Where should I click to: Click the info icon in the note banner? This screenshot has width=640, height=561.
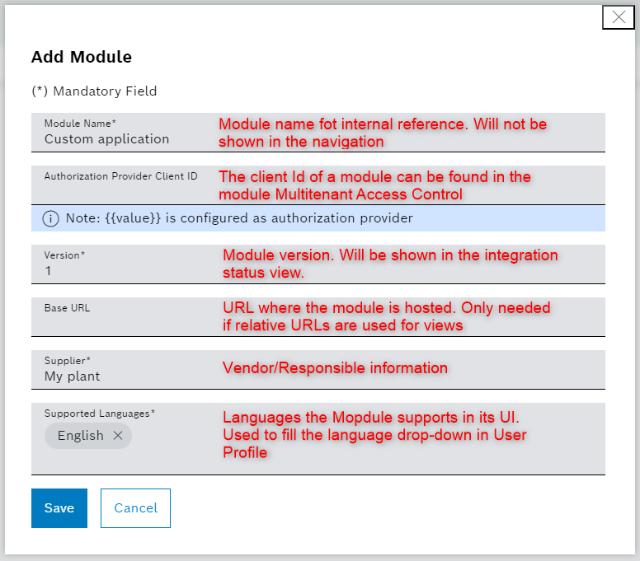coord(51,218)
